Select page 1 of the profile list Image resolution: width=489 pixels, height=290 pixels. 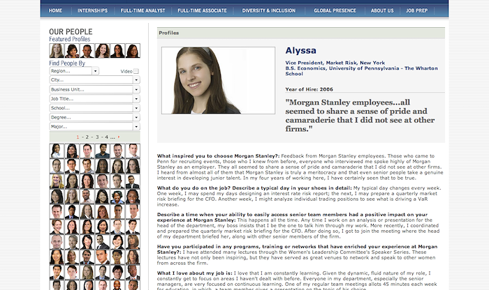(78, 137)
